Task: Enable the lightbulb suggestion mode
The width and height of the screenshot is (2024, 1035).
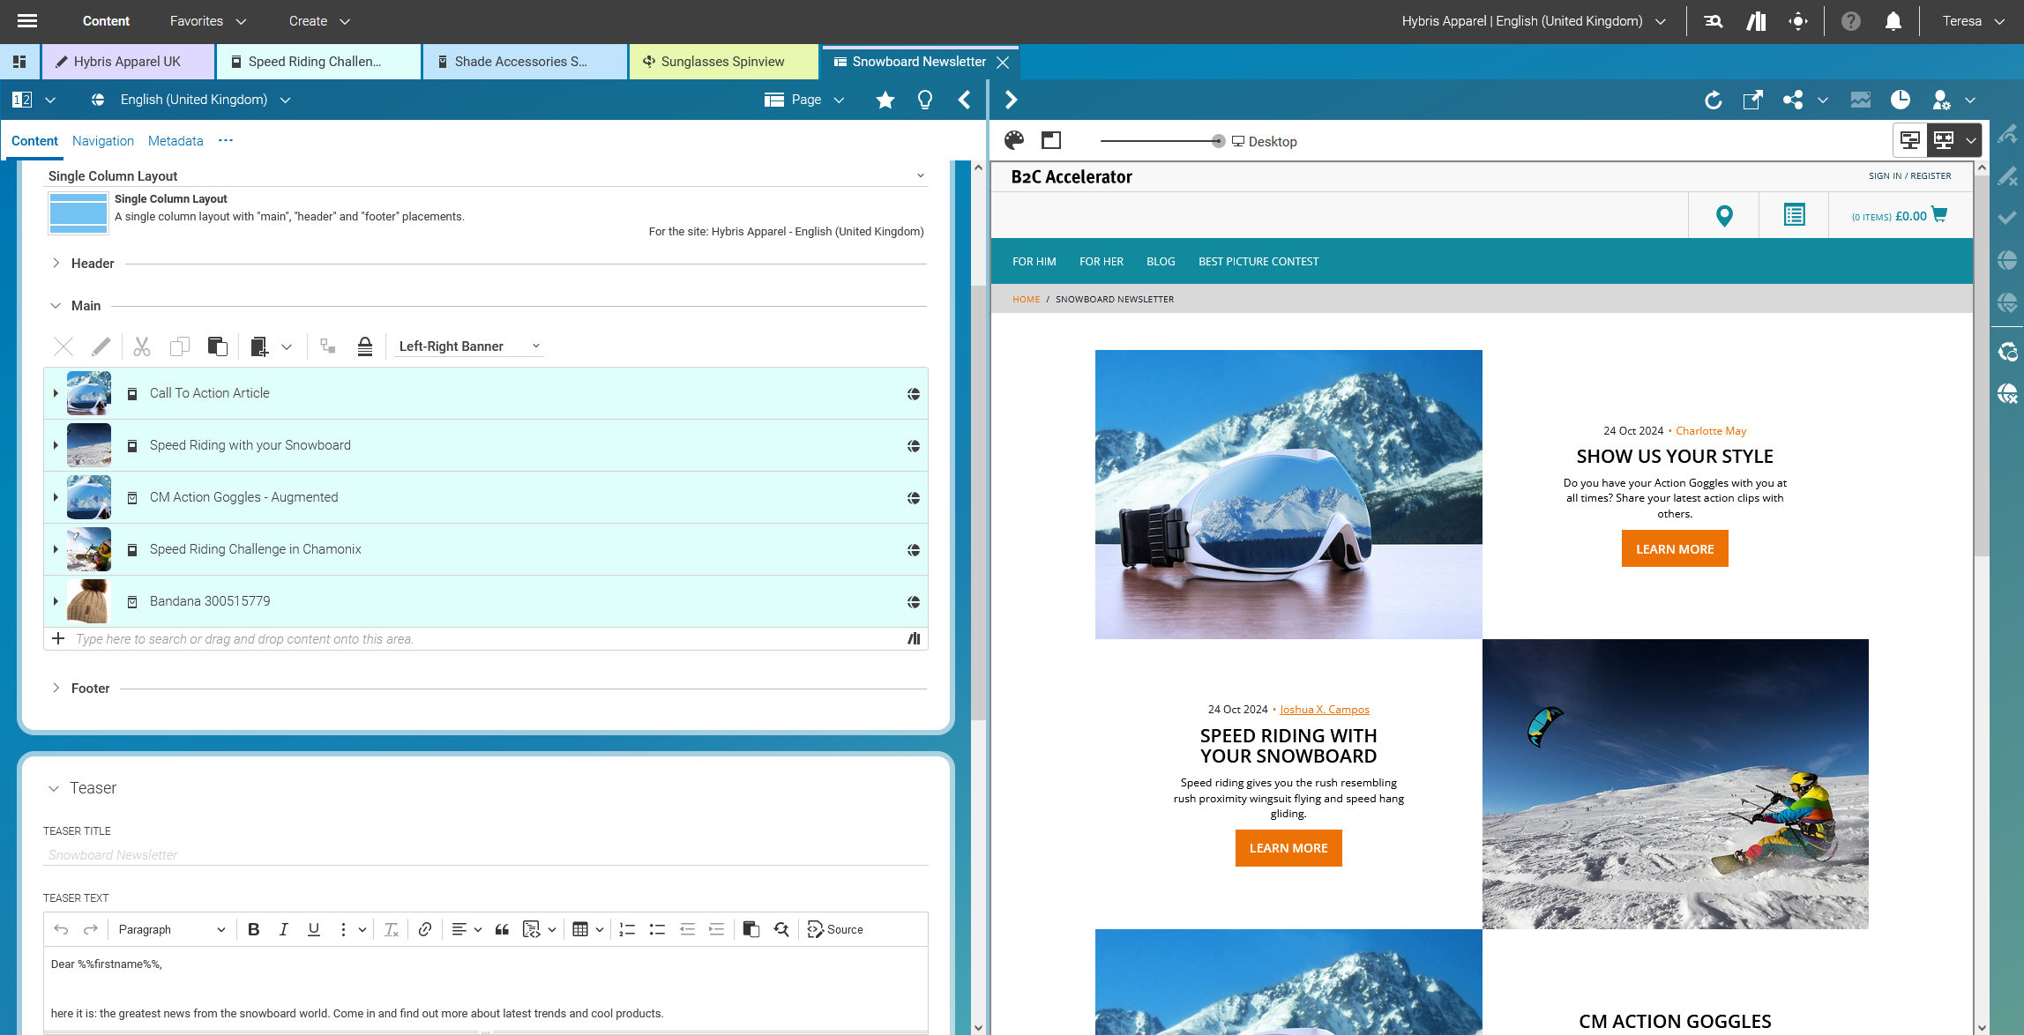Action: pos(923,100)
